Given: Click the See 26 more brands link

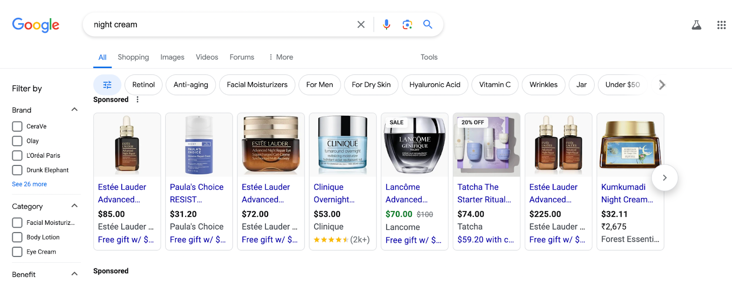Looking at the screenshot, I should click(x=29, y=184).
